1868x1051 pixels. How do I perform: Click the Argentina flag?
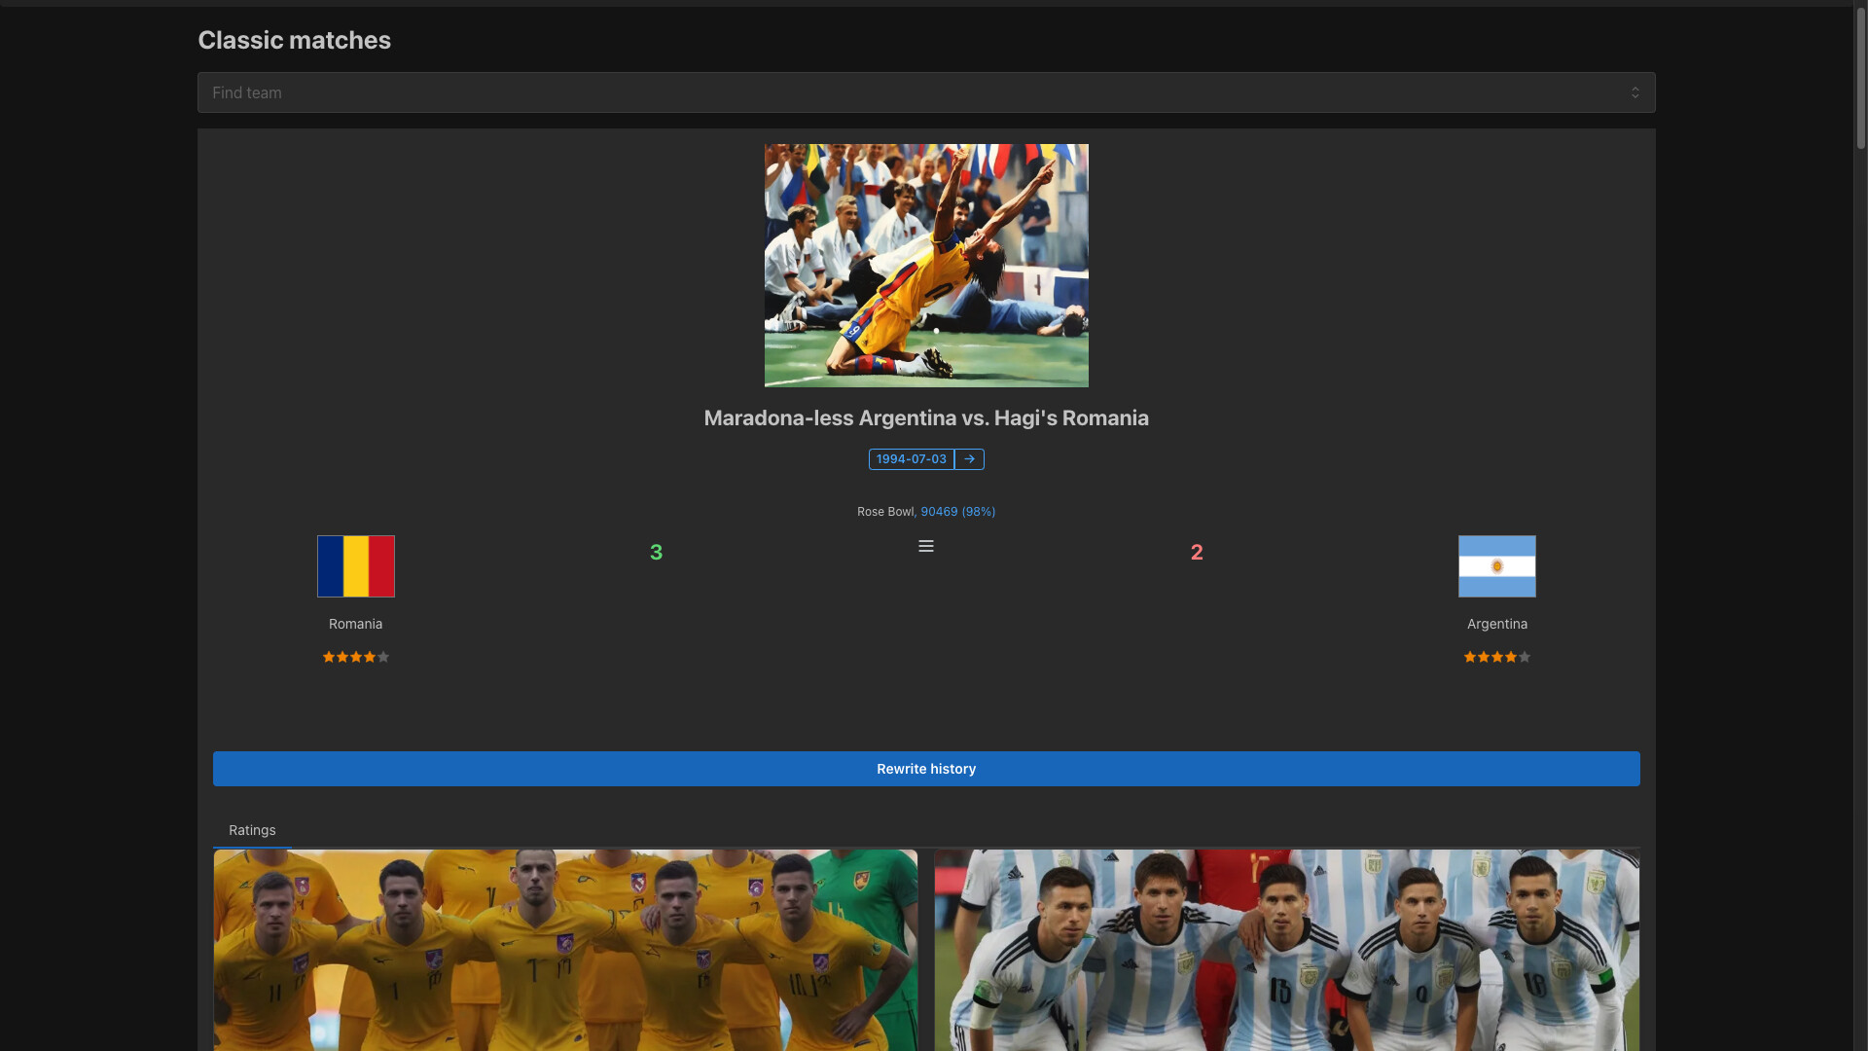click(x=1496, y=565)
